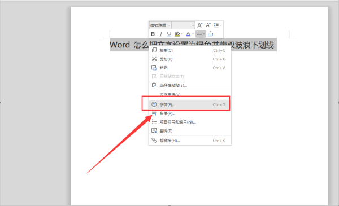The height and width of the screenshot is (206, 339).
Task: Choose 翻译(T) from the context menu
Action: pos(190,131)
